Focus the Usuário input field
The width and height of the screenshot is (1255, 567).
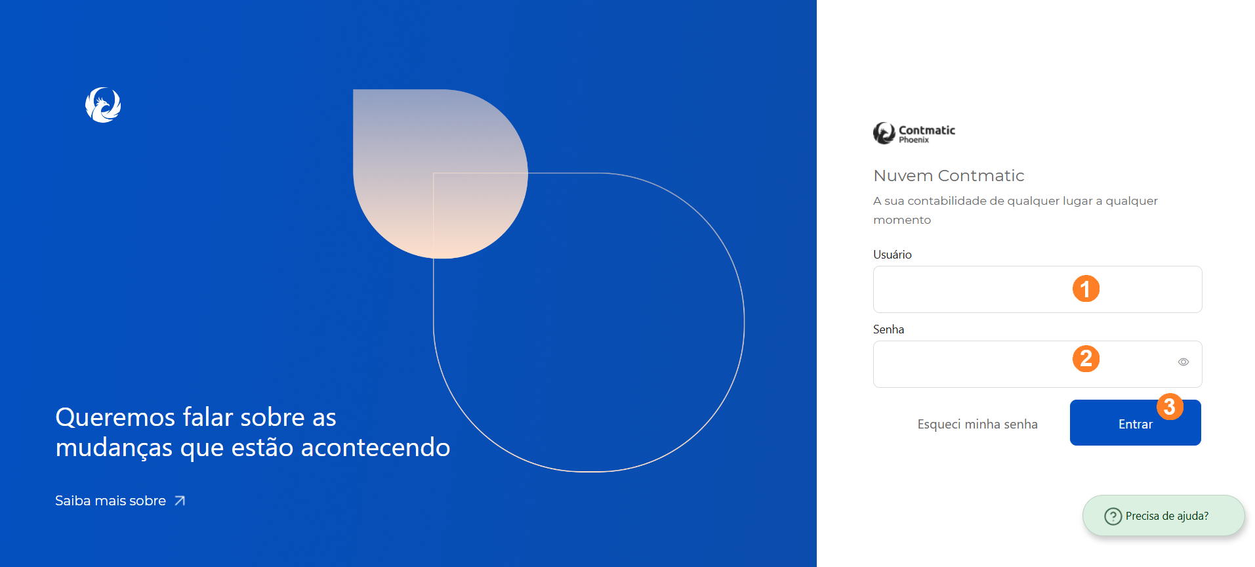(x=1037, y=289)
